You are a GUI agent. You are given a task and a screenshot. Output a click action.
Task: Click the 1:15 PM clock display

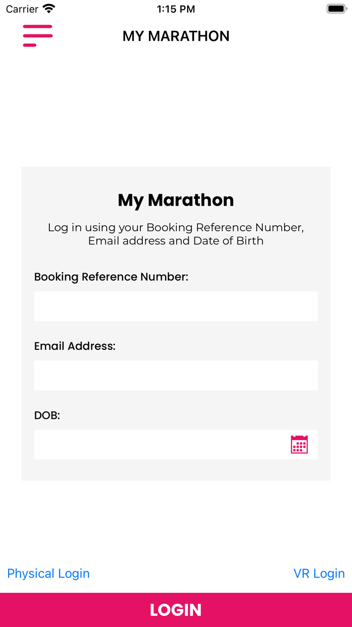[175, 9]
